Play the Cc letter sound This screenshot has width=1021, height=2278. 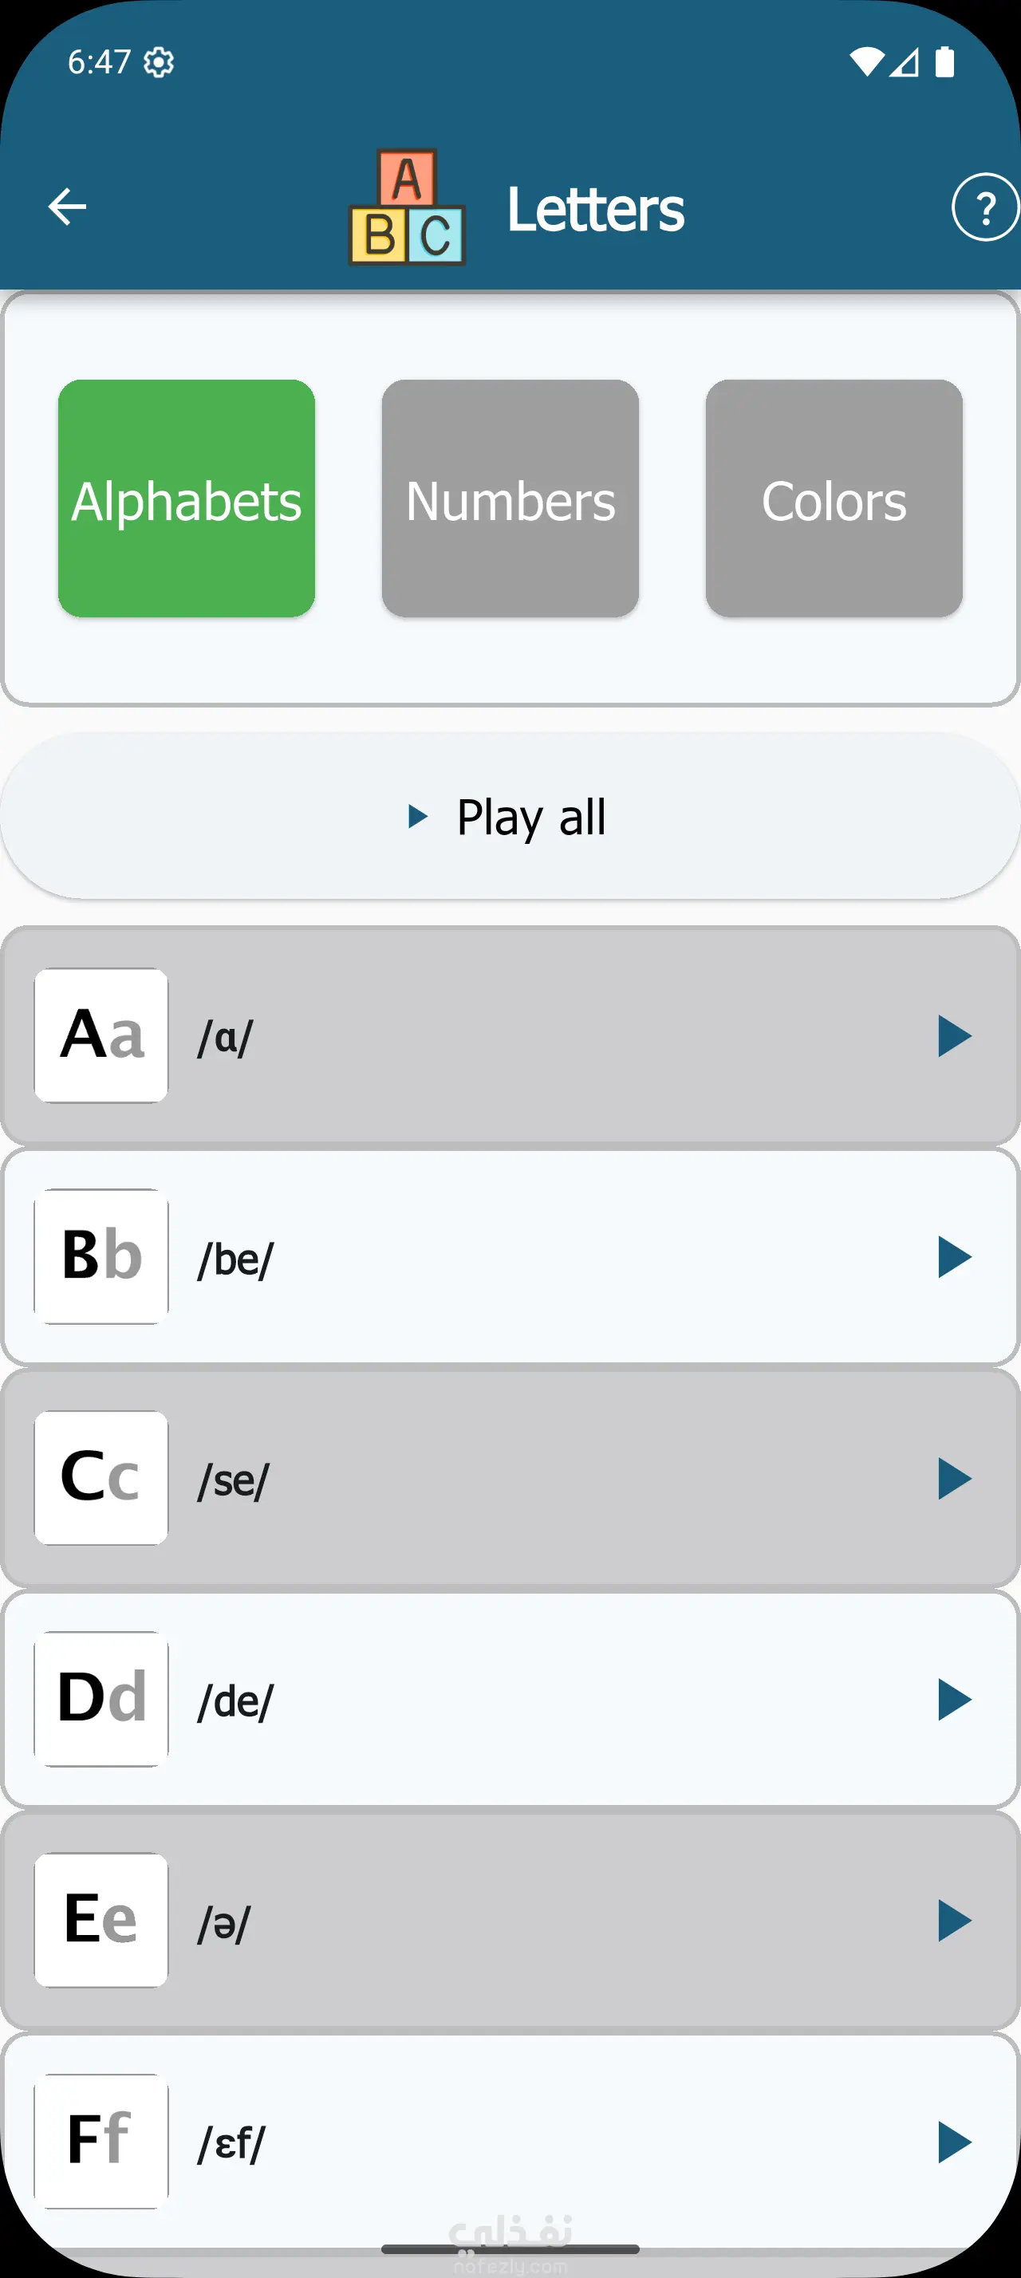pos(954,1479)
